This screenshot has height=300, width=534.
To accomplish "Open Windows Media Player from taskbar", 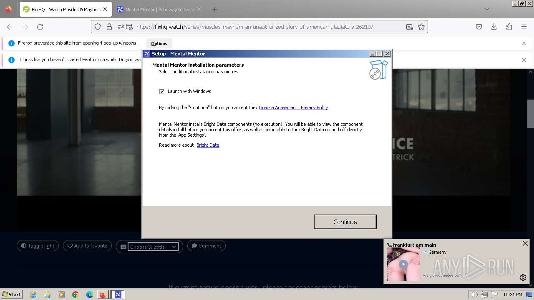I will click(61, 295).
